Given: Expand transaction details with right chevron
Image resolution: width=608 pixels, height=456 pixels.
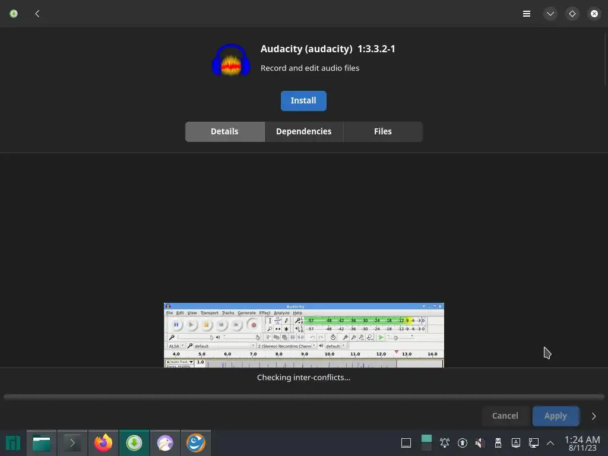Looking at the screenshot, I should (594, 416).
